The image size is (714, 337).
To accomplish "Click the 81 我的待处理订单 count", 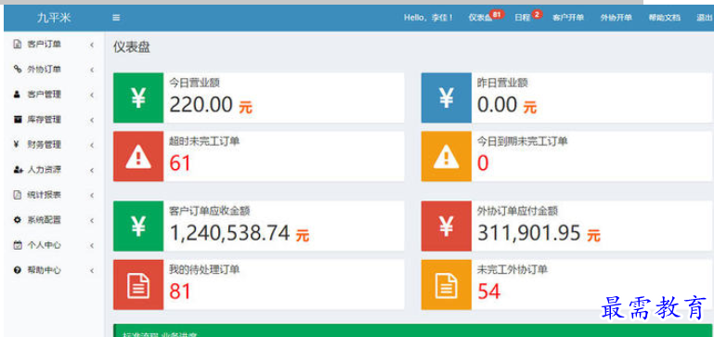I will pyautogui.click(x=180, y=292).
